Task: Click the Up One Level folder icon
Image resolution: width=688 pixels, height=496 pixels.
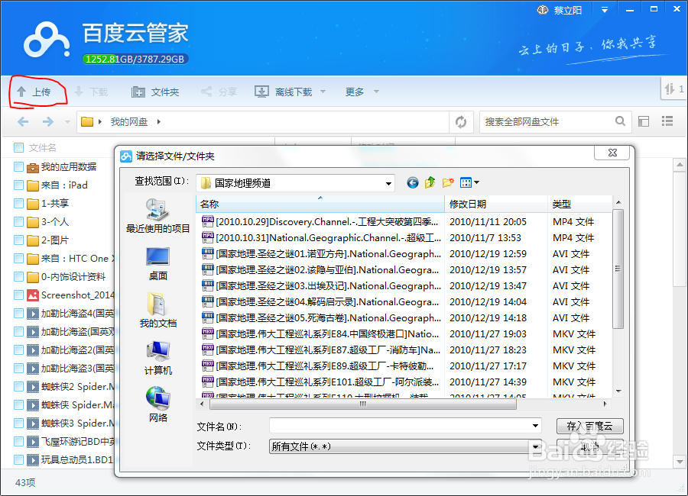Action: tap(429, 182)
